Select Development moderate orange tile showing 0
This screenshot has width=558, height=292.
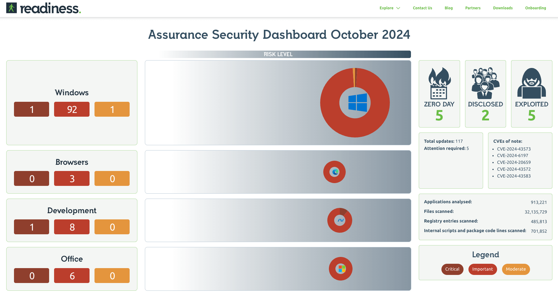[112, 227]
